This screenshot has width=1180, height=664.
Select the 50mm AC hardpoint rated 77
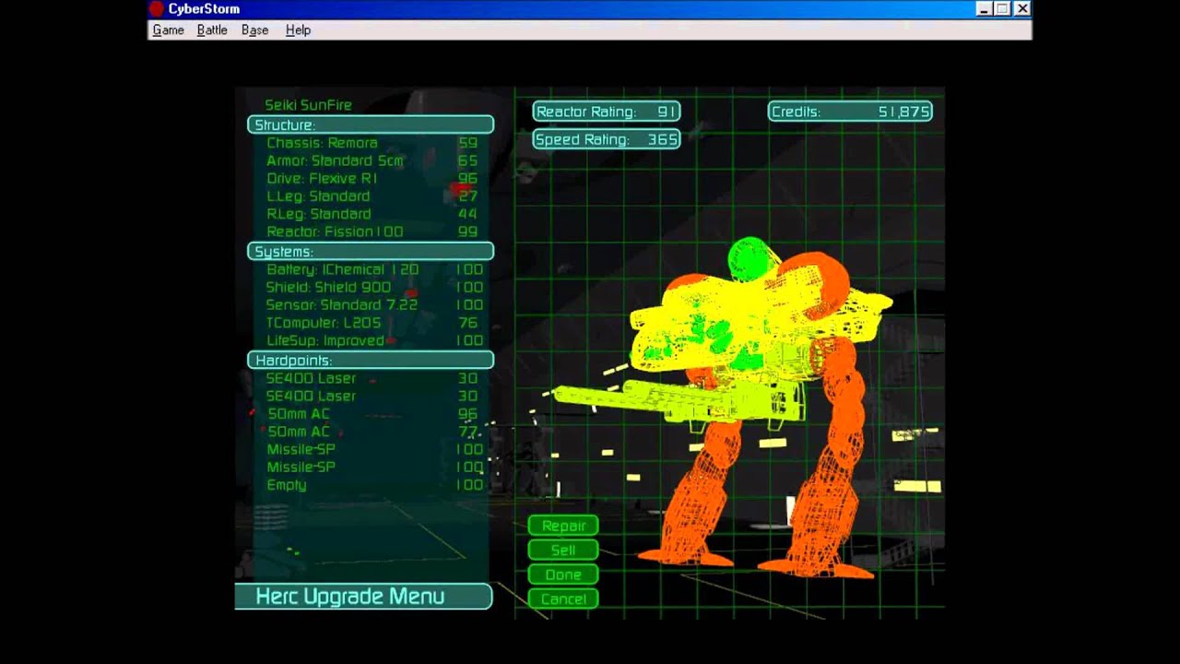tap(374, 431)
